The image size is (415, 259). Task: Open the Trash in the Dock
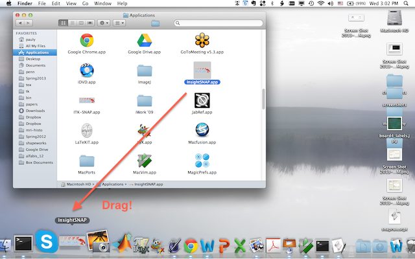(410, 245)
